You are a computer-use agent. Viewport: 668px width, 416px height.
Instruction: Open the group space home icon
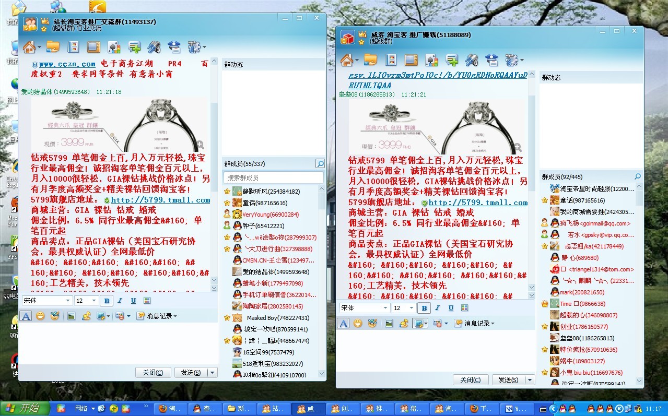tap(29, 47)
